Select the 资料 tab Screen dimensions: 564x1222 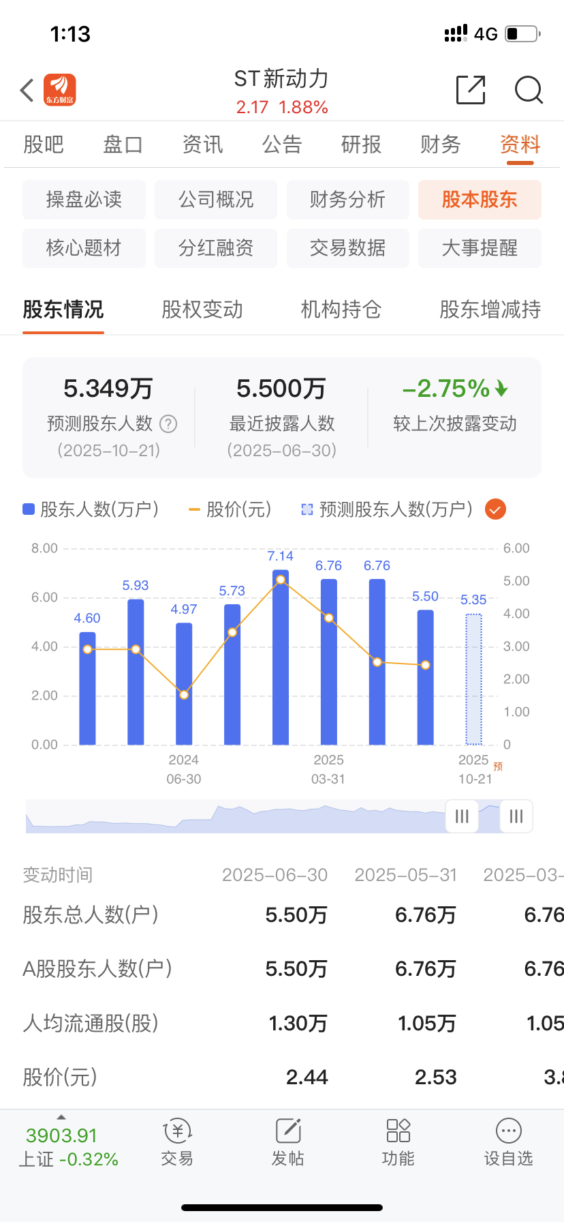coord(520,145)
